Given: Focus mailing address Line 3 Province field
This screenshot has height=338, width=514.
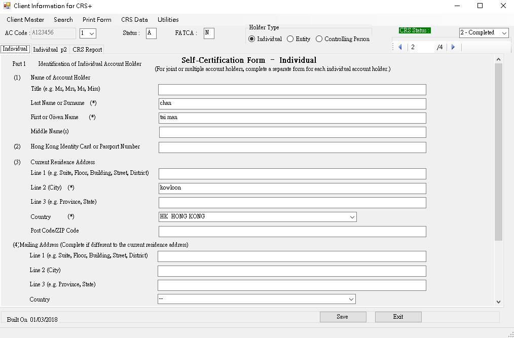Looking at the screenshot, I should 292,285.
